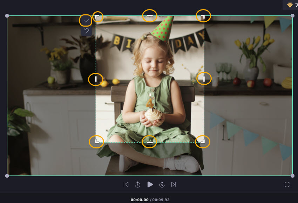Click the top edge crop handle
Image resolution: width=298 pixels, height=203 pixels.
[x=150, y=16]
